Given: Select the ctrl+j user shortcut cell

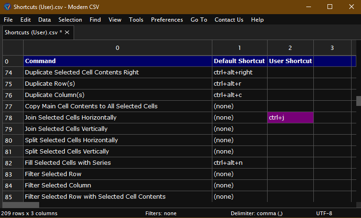Looking at the screenshot, I should [290, 118].
